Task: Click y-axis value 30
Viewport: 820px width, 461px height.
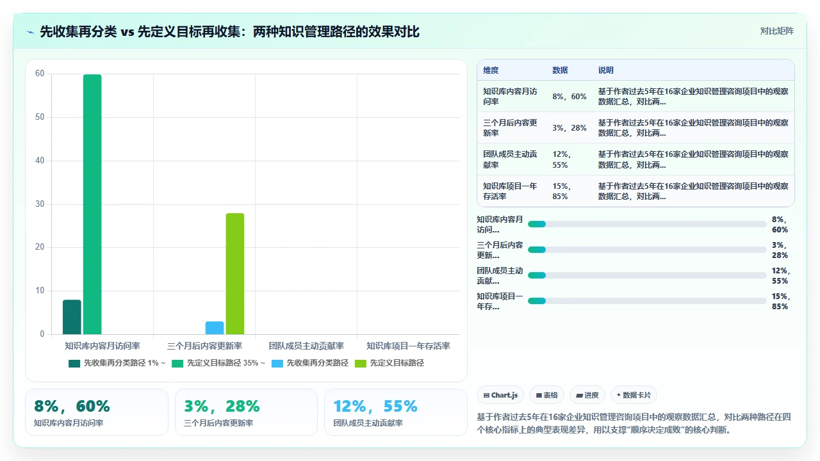Action: (x=40, y=204)
